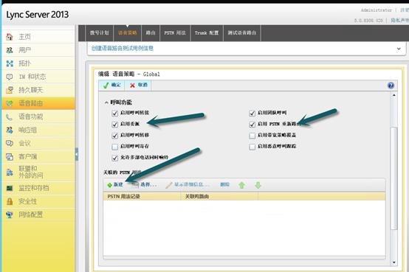This screenshot has width=409, height=272.
Task: Switch to the 语音策略 voice policy tab
Action: click(127, 33)
